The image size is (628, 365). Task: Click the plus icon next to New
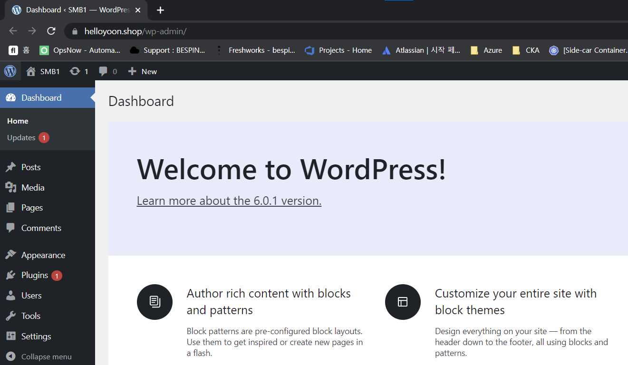[132, 71]
